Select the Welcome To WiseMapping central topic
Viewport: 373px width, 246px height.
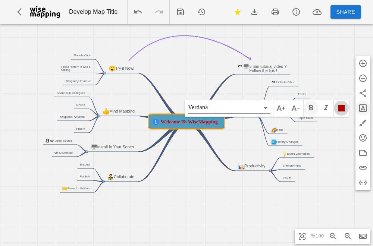coord(186,122)
